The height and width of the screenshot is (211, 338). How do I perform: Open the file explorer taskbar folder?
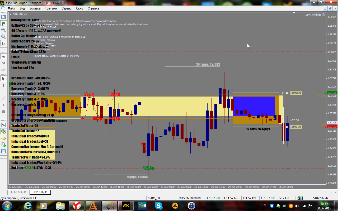point(60,205)
